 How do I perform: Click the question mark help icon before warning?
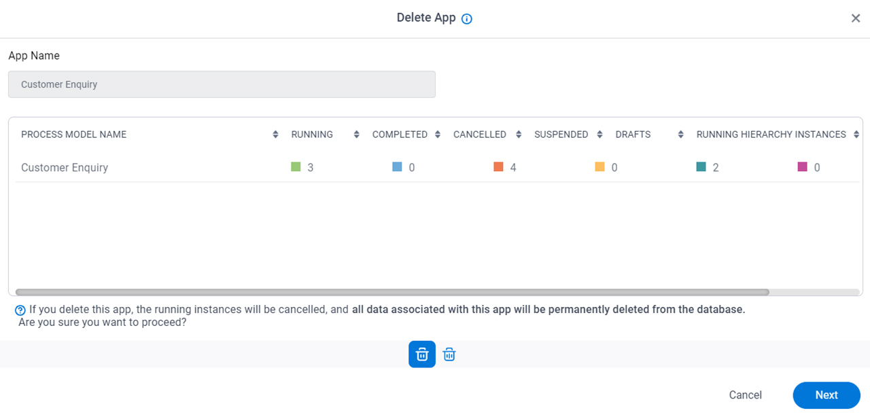[20, 310]
